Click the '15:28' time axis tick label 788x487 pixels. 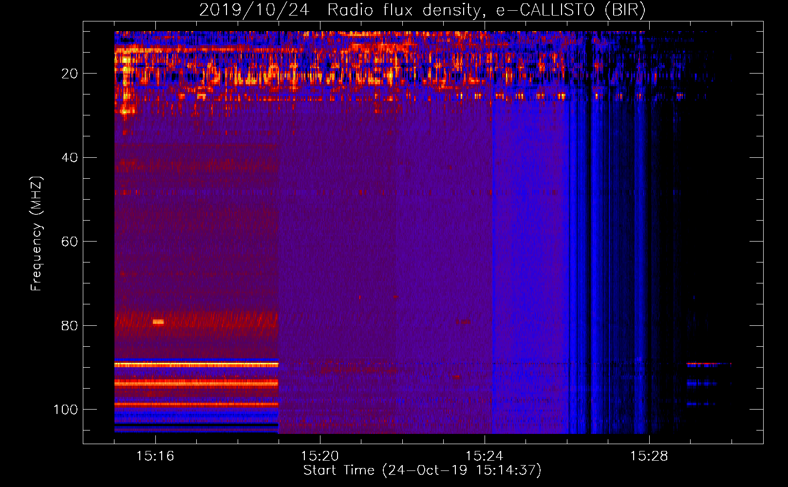click(649, 456)
